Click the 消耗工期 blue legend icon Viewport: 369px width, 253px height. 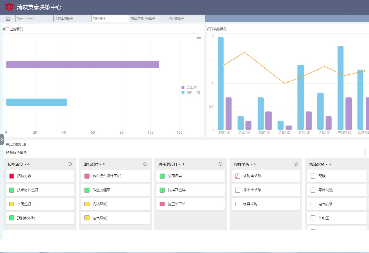click(x=183, y=93)
